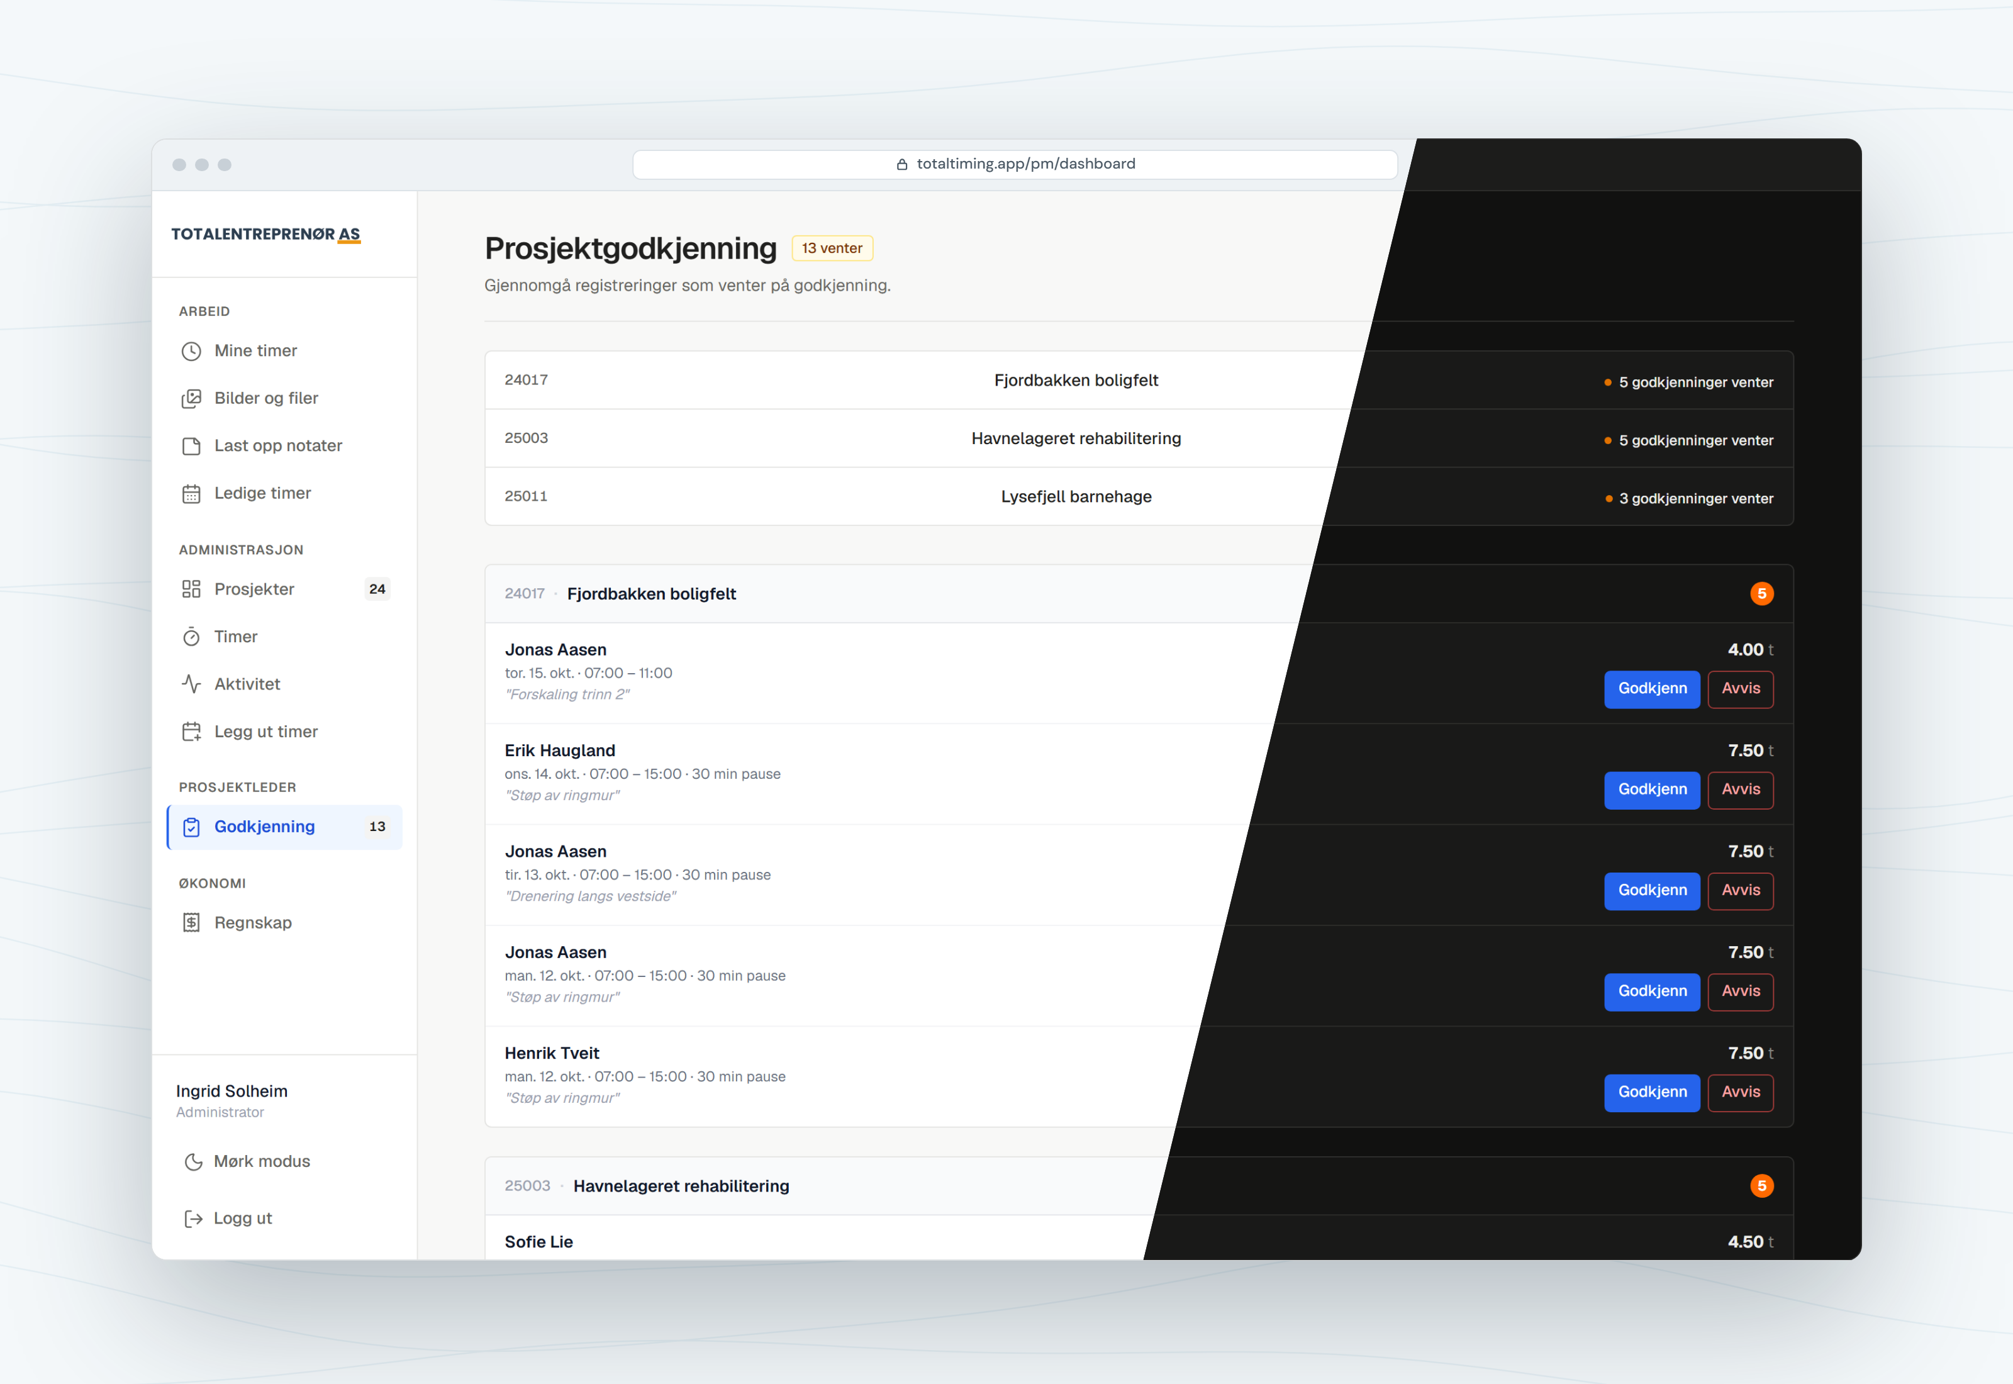
Task: Reject Erik Haugland's 14. okt. entry
Action: pyautogui.click(x=1740, y=790)
